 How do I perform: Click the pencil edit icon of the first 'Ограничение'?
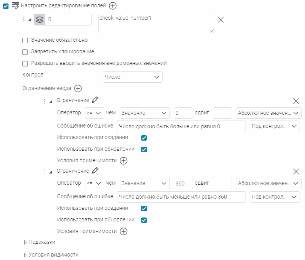click(x=95, y=100)
